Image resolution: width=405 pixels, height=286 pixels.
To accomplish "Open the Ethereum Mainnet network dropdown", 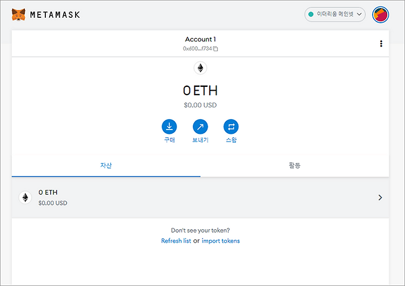I will coord(335,14).
